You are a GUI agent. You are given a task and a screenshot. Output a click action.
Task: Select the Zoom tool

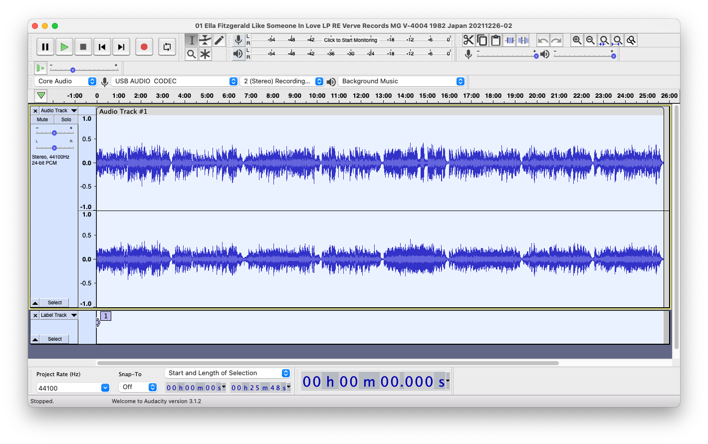coord(191,54)
